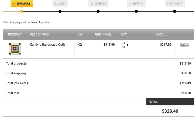
Task: Click the $328.49 grand total amount
Action: (x=170, y=111)
